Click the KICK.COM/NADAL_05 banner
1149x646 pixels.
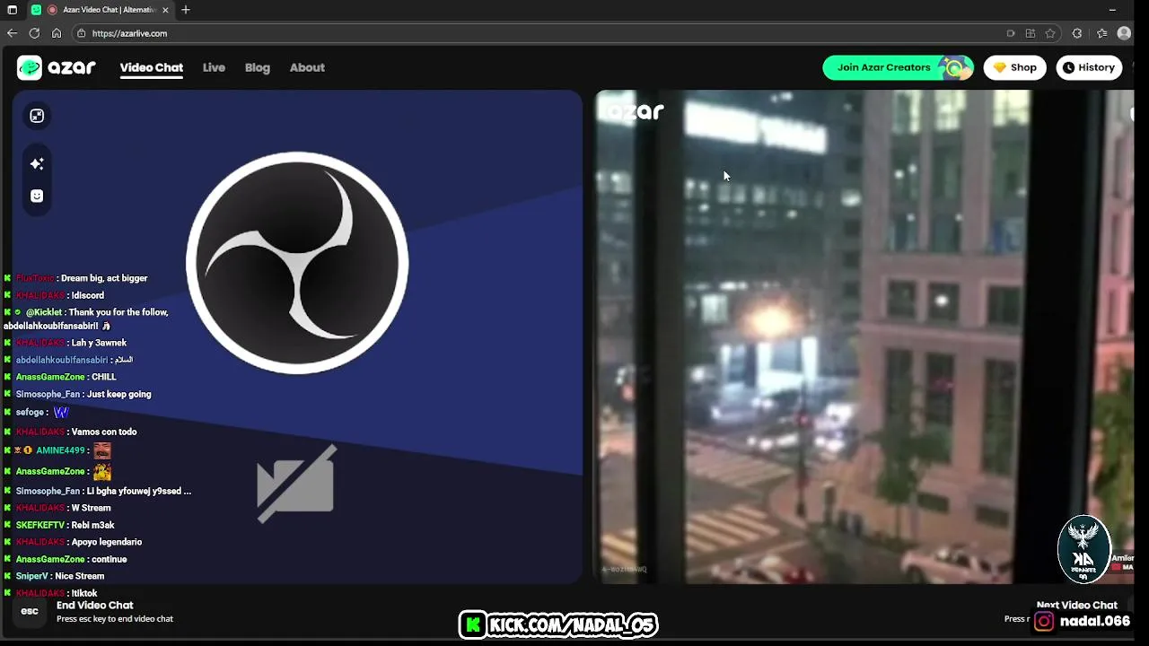point(558,624)
